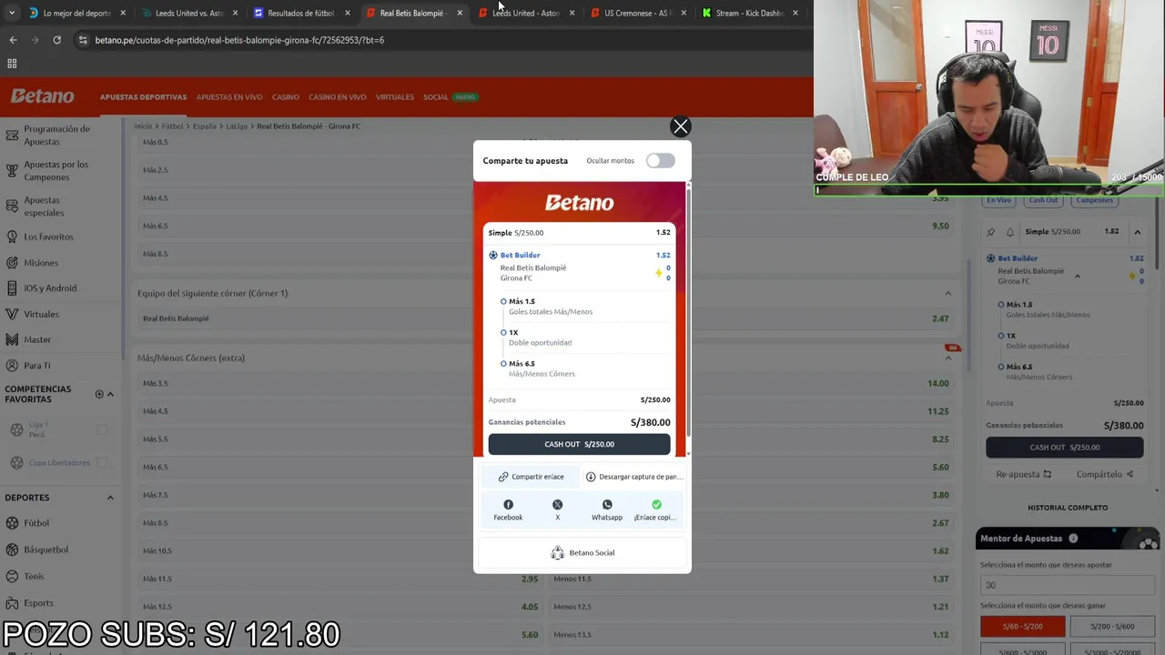
Task: Reload the page with refresh icon
Action: [x=56, y=40]
